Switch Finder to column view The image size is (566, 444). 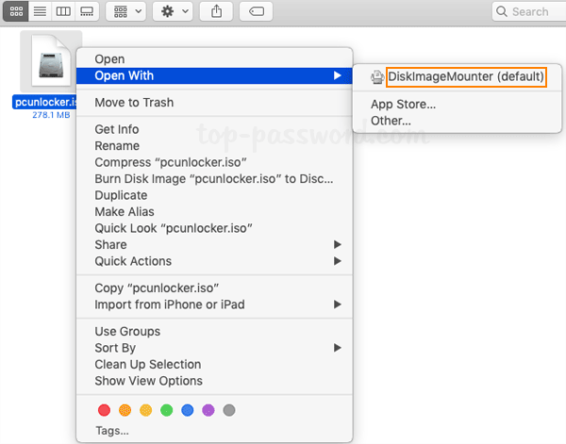(63, 11)
